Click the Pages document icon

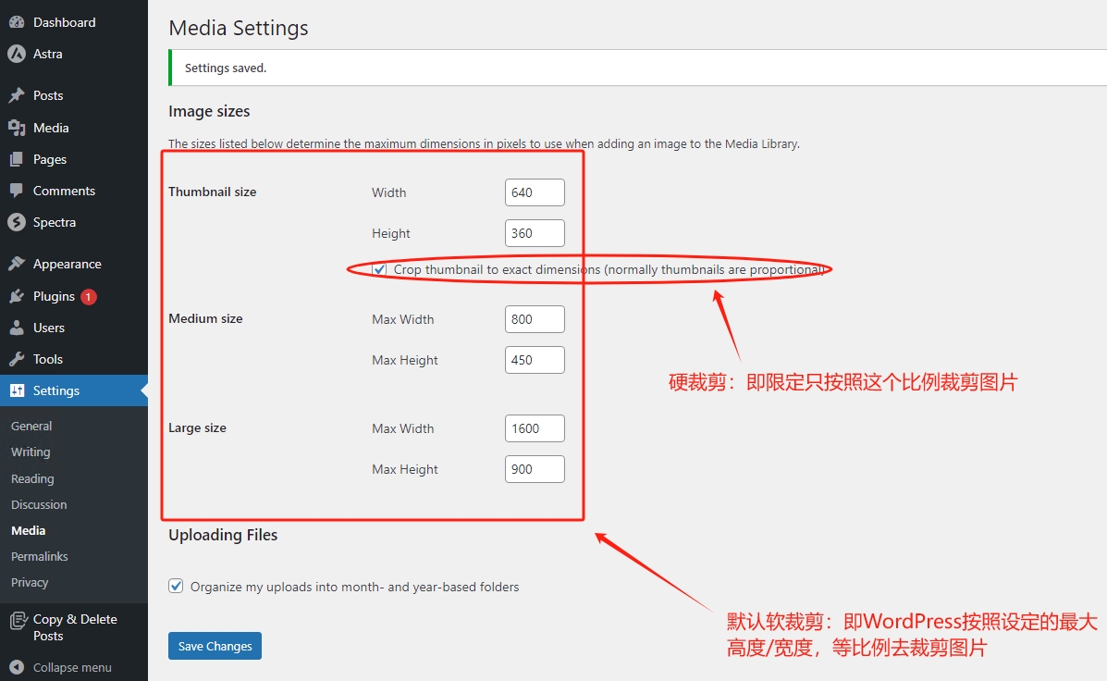17,160
